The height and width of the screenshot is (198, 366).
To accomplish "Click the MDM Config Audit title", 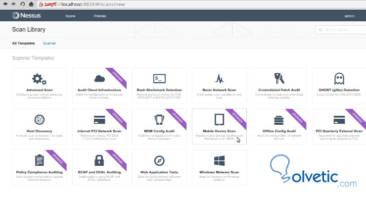I will 159,131.
